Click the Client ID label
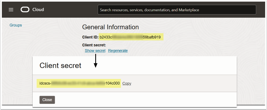The width and height of the screenshot is (267, 110). pyautogui.click(x=90, y=37)
